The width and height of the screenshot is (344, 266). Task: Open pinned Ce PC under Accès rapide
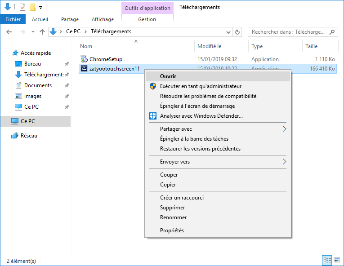31,107
